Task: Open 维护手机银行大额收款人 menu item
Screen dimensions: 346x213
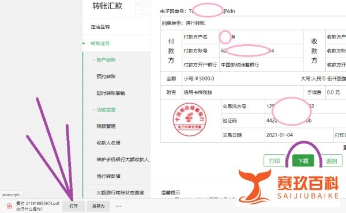Action: tap(122, 159)
